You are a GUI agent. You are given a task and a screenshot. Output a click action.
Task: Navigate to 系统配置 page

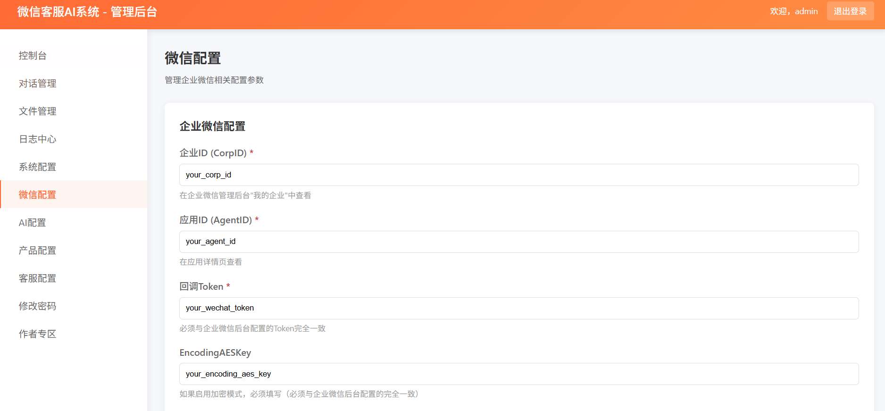[x=37, y=167]
